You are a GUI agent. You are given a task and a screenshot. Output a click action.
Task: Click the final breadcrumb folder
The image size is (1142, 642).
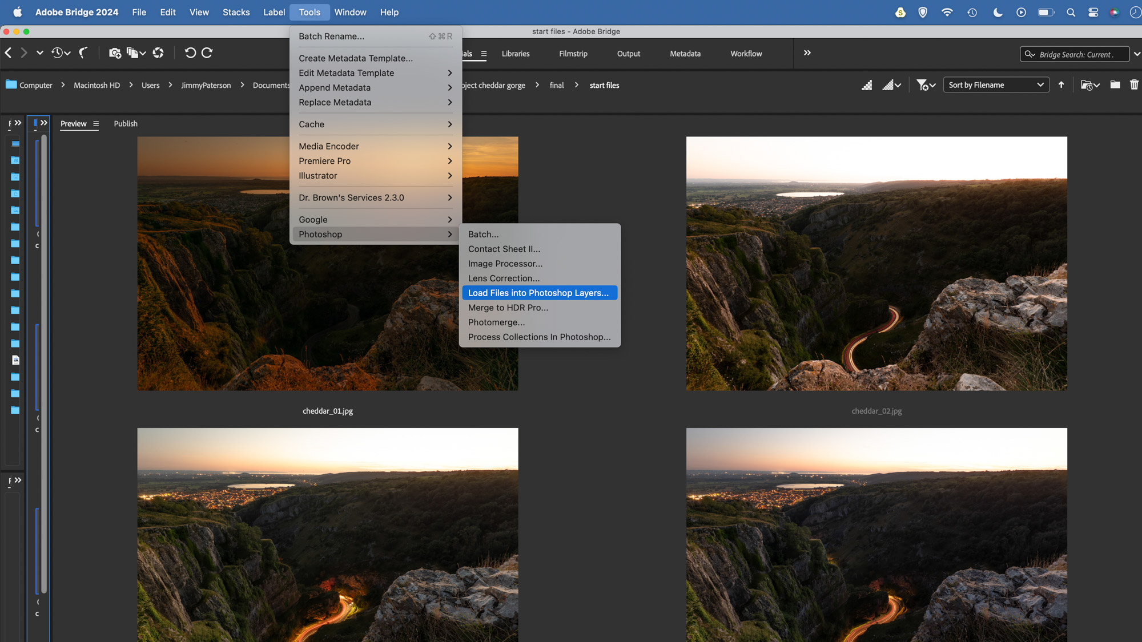tap(557, 85)
